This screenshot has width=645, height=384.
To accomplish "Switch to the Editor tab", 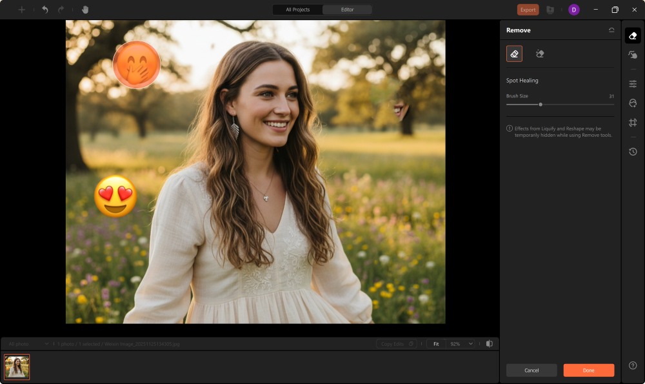I will tap(347, 9).
